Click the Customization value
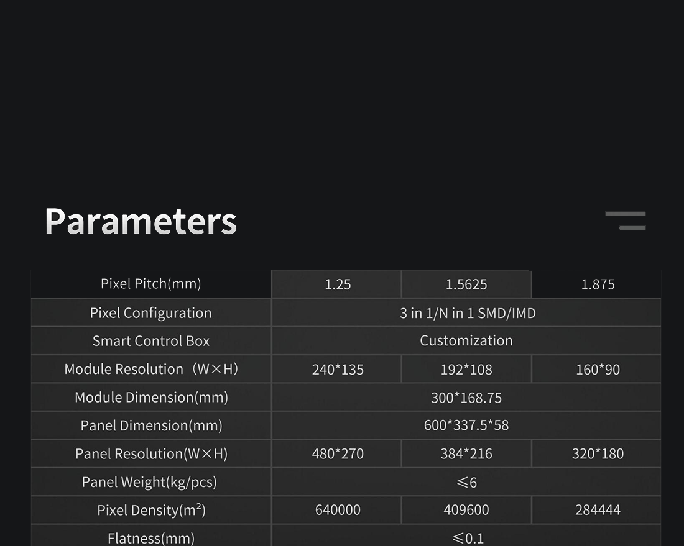This screenshot has height=546, width=684. click(466, 340)
